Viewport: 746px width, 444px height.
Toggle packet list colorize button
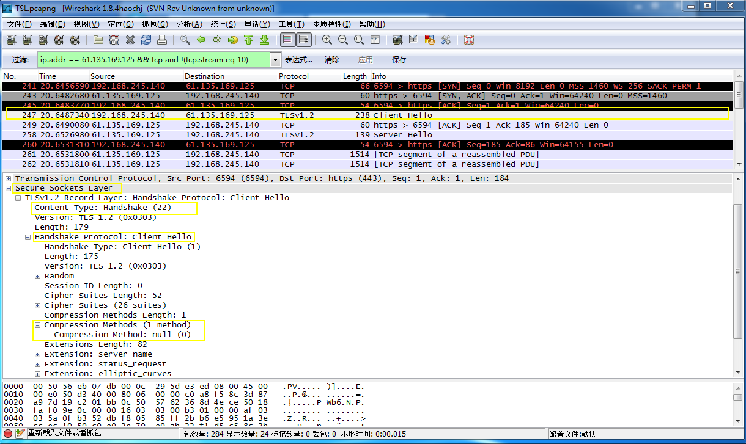point(288,40)
